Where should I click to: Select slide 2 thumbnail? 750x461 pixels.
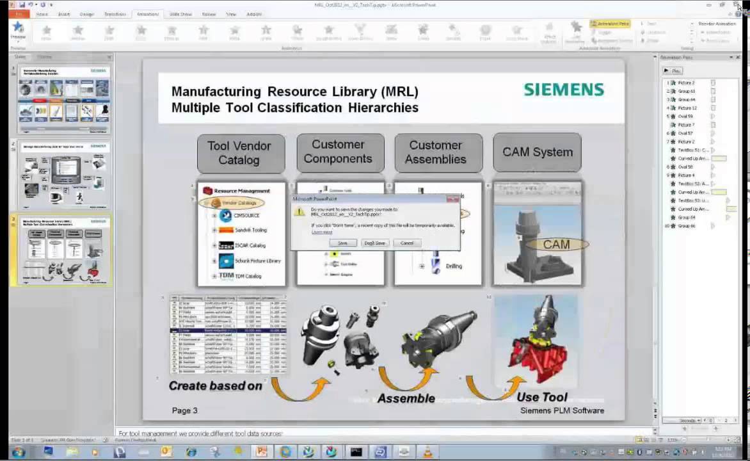click(63, 175)
